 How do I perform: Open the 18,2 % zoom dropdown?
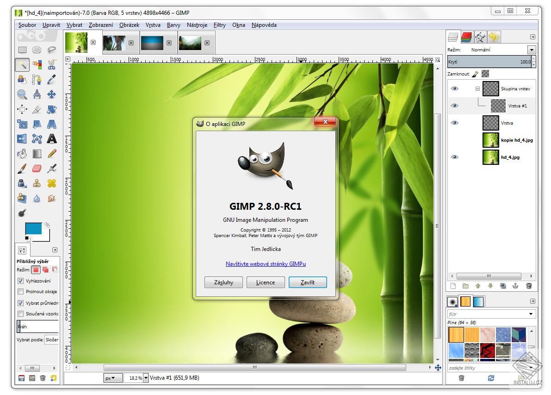coord(146,378)
